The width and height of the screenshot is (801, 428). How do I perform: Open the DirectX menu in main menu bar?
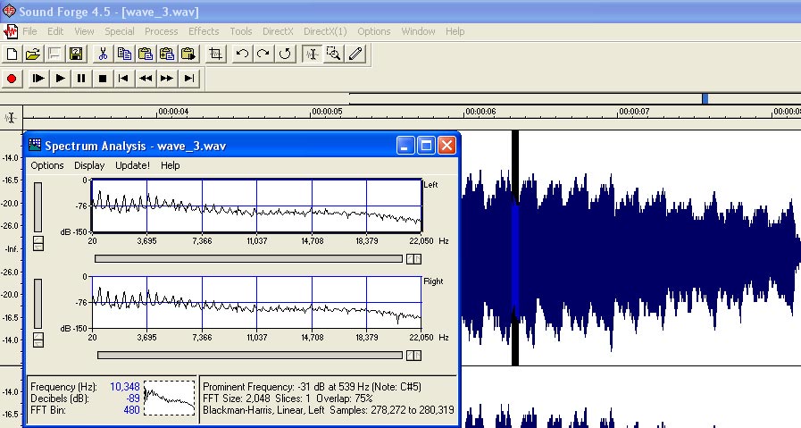tap(277, 31)
